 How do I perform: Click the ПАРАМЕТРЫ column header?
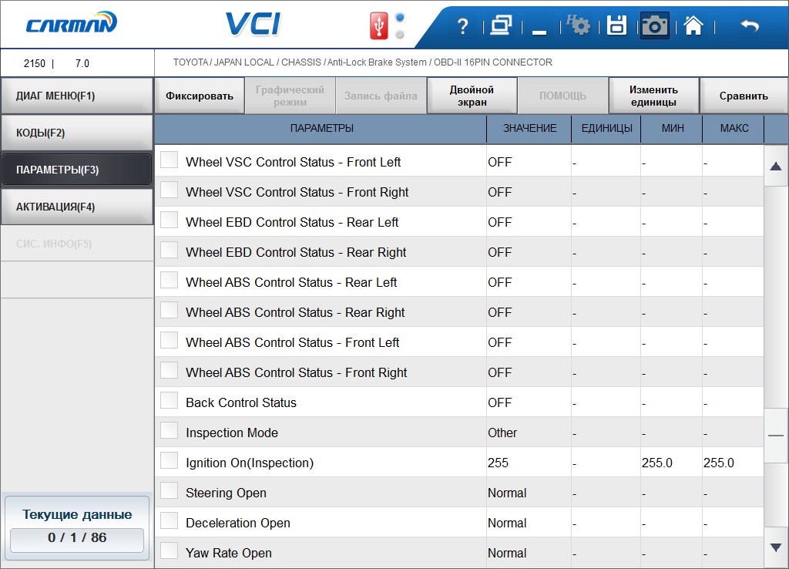[321, 129]
